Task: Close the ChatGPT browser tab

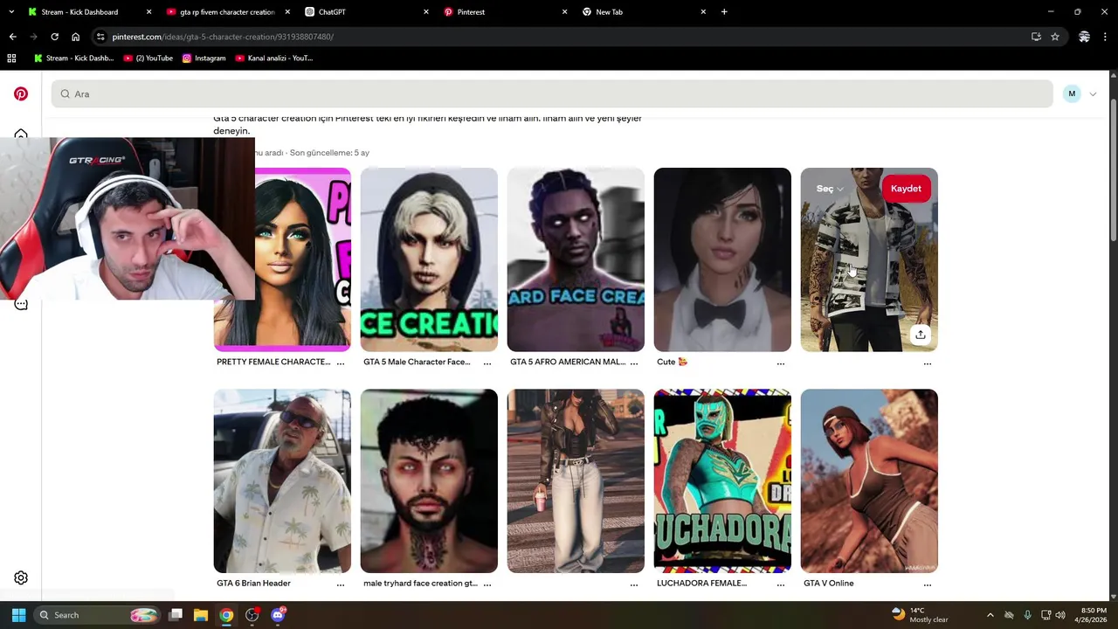Action: [426, 12]
